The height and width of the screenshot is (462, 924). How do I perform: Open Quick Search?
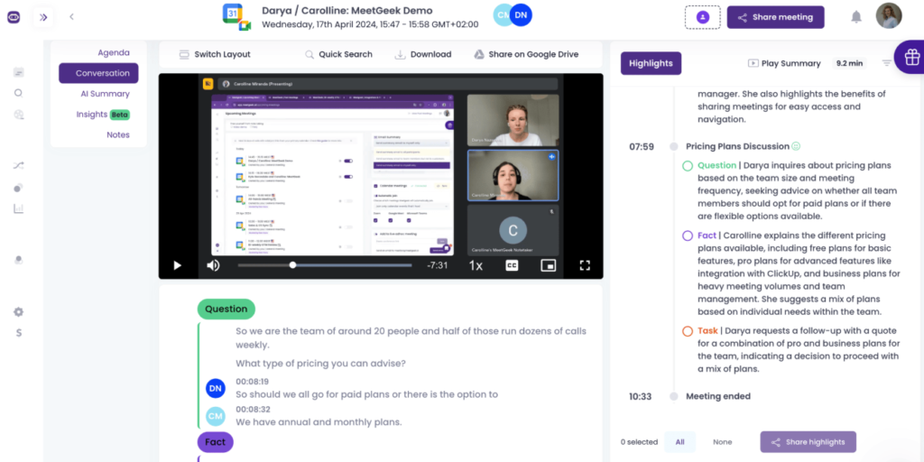(x=338, y=54)
